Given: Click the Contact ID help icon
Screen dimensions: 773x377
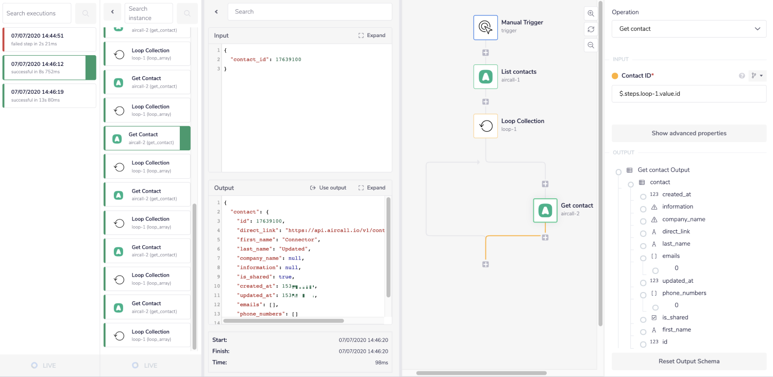Looking at the screenshot, I should coord(742,75).
